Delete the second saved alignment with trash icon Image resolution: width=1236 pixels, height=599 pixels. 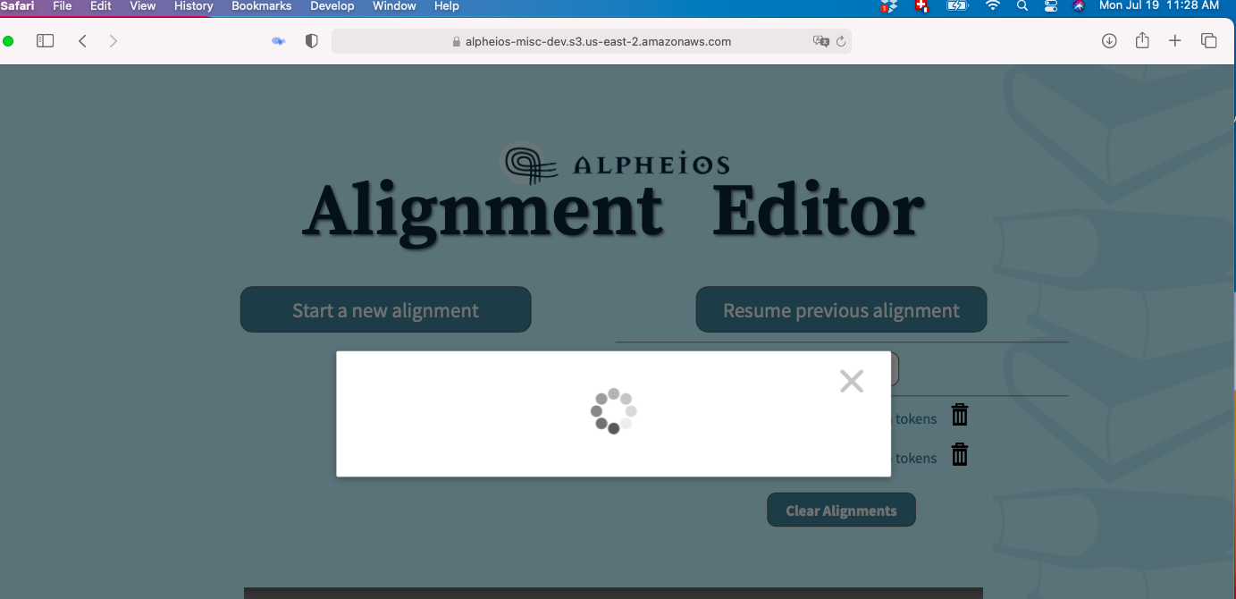pyautogui.click(x=959, y=454)
